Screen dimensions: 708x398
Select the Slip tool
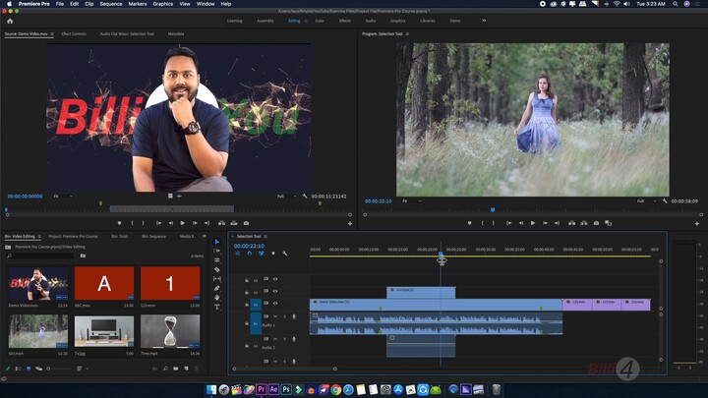pos(217,279)
